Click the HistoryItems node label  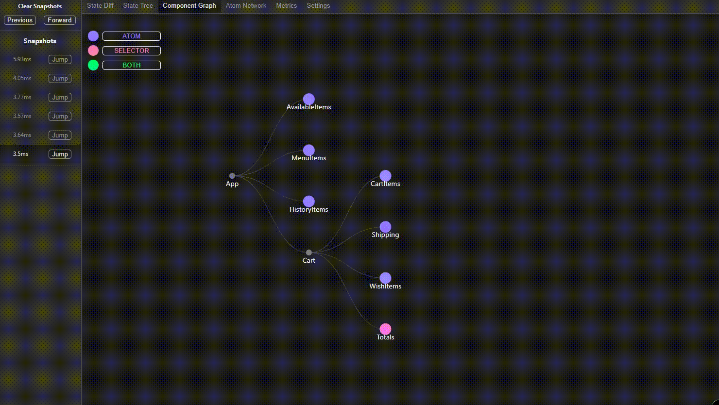tap(309, 210)
